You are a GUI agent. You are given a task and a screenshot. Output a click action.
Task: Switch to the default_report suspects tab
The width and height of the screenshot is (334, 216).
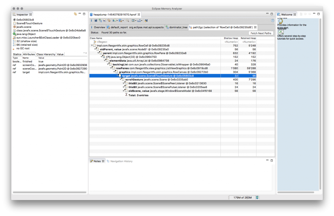click(x=135, y=27)
